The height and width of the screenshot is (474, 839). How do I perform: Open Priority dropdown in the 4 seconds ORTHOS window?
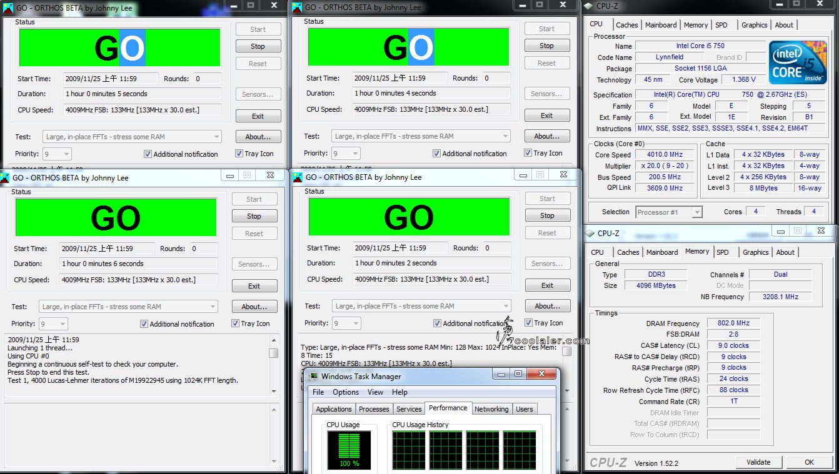pyautogui.click(x=346, y=153)
